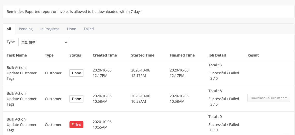Click the Started Time column header
The height and width of the screenshot is (135, 295).
pyautogui.click(x=143, y=55)
